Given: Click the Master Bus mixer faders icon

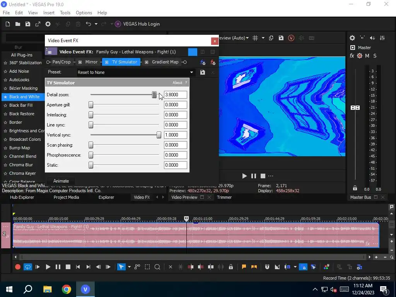Looking at the screenshot, I should (x=382, y=38).
